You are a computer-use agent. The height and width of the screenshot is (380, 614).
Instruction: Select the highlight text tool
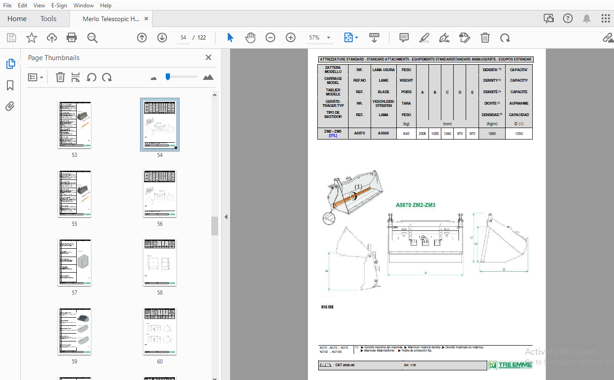click(x=424, y=38)
